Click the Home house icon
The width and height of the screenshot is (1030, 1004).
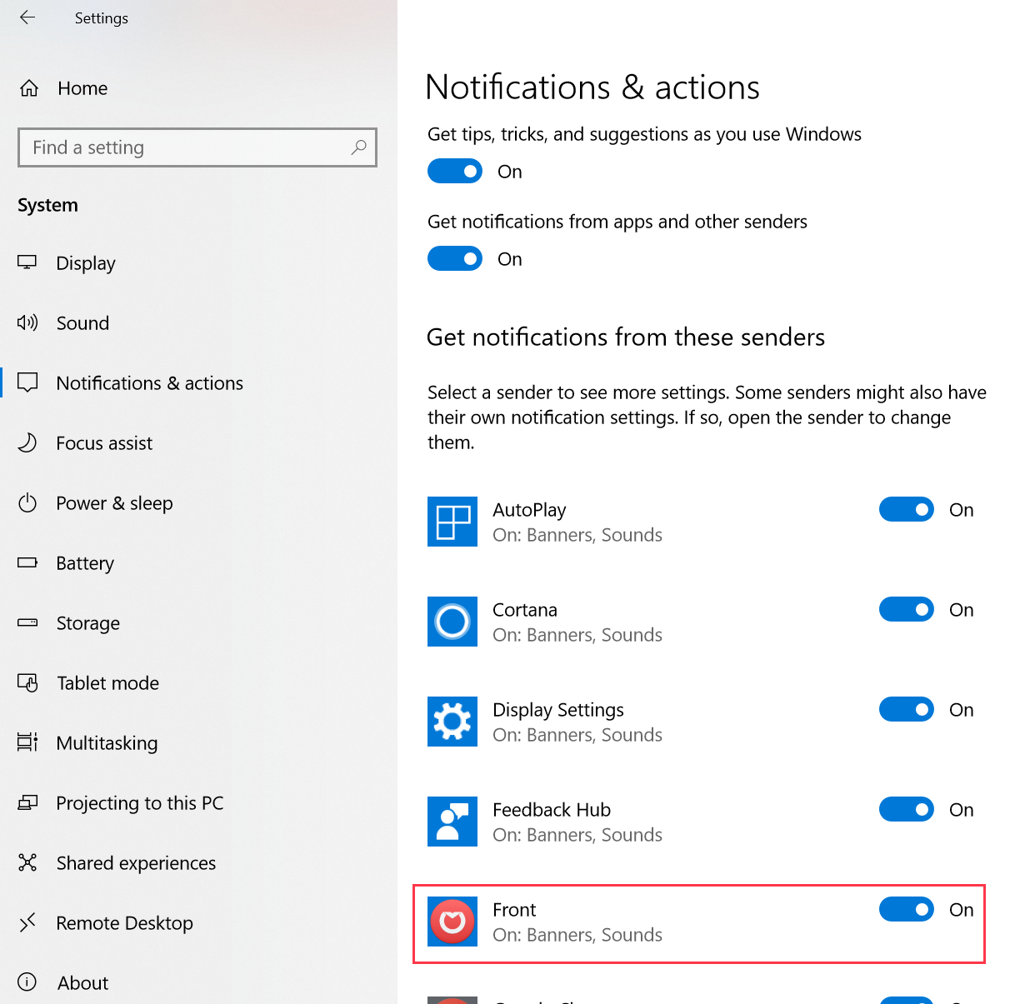click(x=29, y=88)
